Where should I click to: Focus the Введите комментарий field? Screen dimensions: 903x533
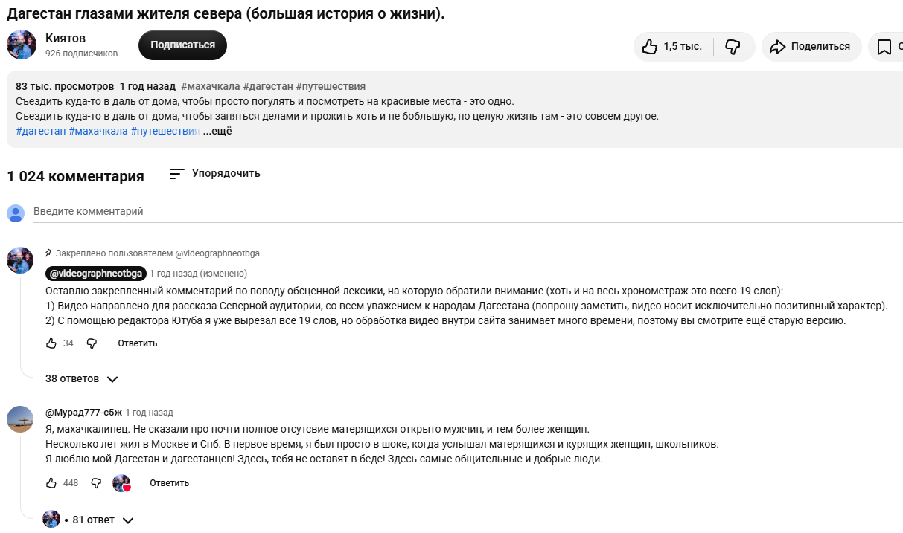click(468, 212)
